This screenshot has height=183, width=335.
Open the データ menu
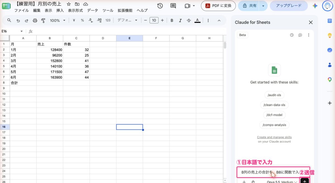[92, 10]
